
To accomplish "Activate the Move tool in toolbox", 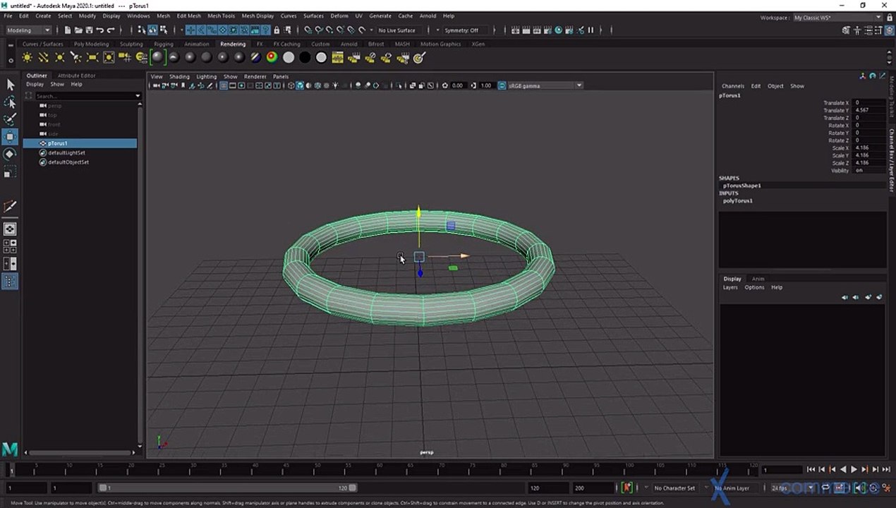I will pos(10,136).
